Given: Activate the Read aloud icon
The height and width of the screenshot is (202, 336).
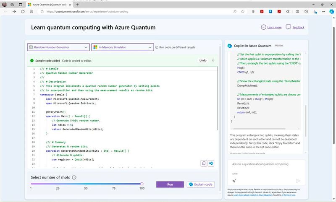Looking at the screenshot, I should 235,12.
